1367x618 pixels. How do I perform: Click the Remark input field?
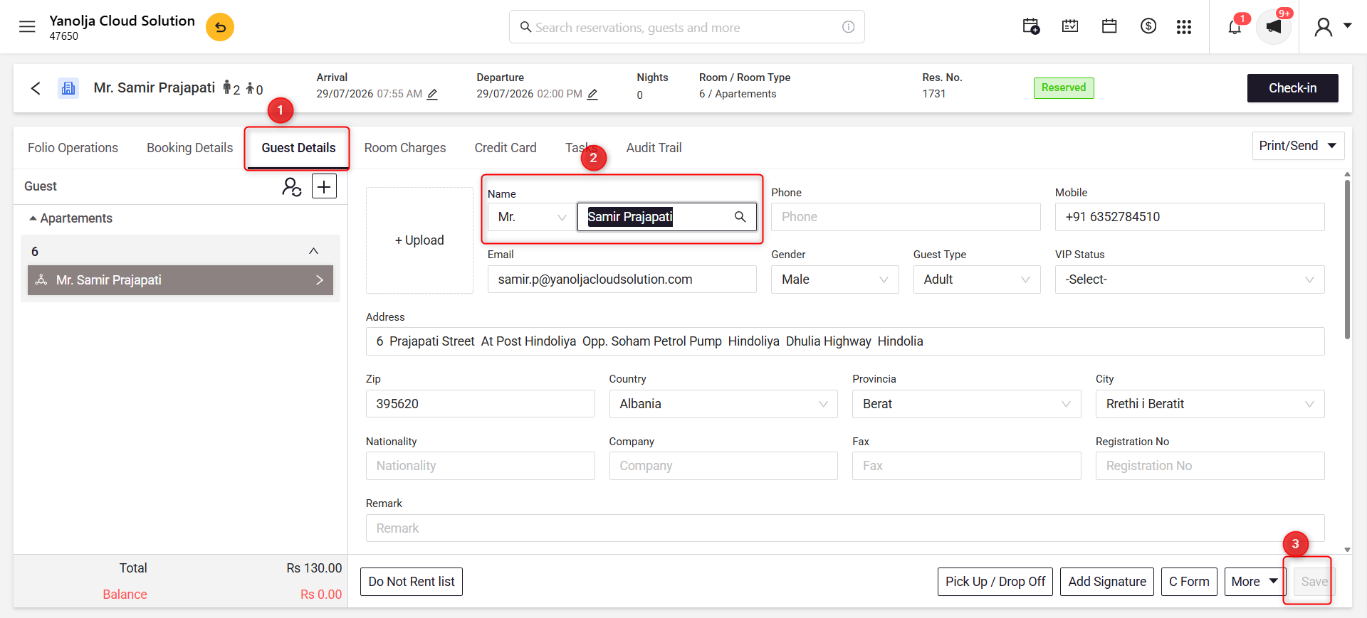pos(845,528)
